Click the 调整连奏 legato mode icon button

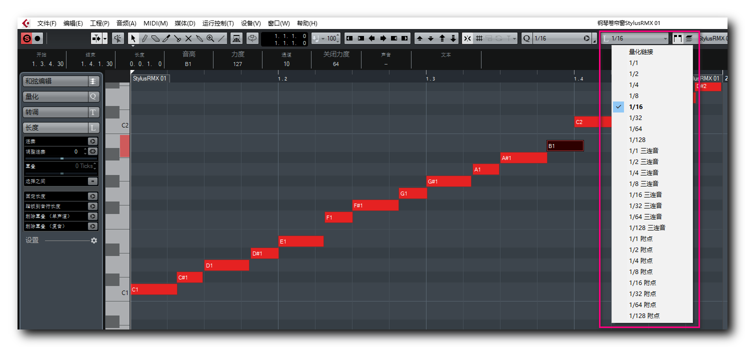pyautogui.click(x=92, y=151)
